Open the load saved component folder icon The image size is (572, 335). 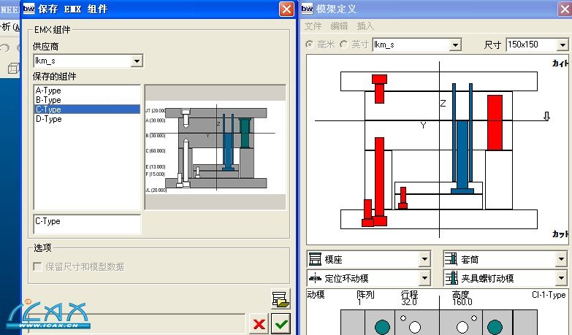click(x=281, y=300)
